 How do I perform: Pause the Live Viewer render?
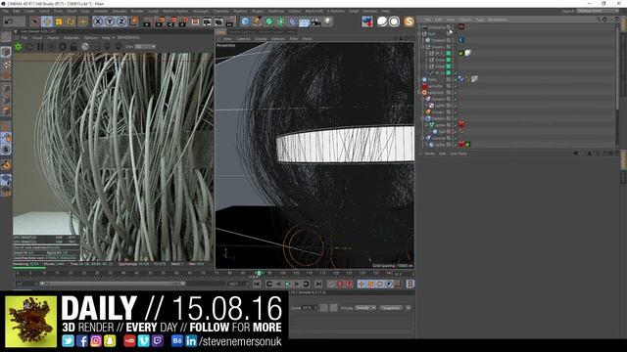(40, 47)
